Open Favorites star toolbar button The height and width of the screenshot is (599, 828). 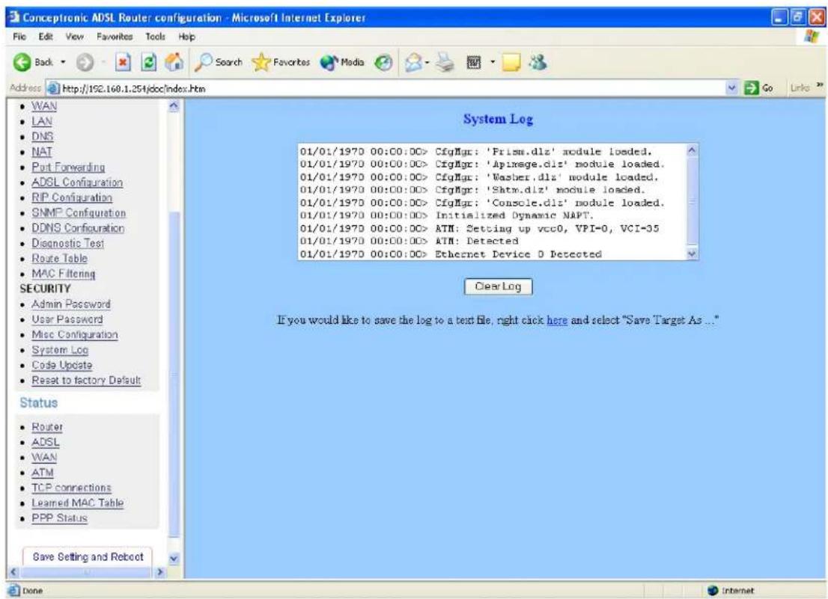[281, 63]
